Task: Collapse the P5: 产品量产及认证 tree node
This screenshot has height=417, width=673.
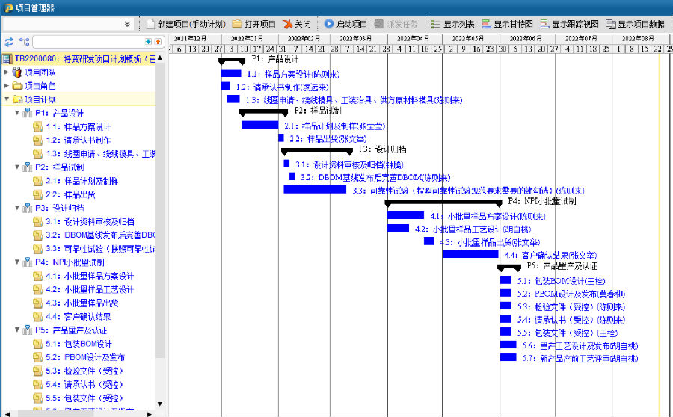Action: coord(17,330)
